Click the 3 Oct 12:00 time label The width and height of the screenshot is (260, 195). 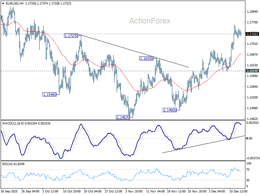(50, 191)
